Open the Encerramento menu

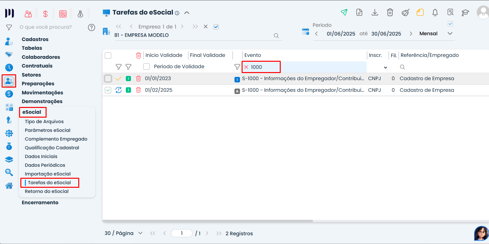click(x=40, y=203)
